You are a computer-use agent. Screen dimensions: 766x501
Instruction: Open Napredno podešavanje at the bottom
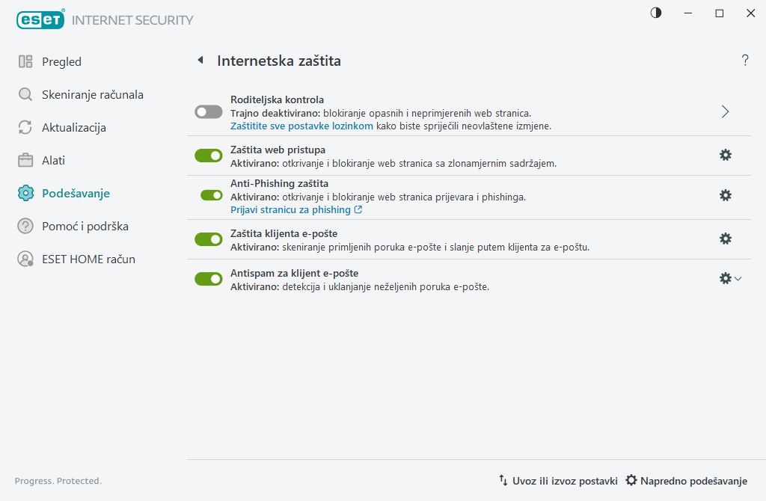point(689,481)
